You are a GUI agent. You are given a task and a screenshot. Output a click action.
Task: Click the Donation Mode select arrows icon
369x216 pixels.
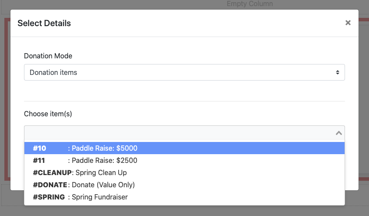click(x=338, y=72)
